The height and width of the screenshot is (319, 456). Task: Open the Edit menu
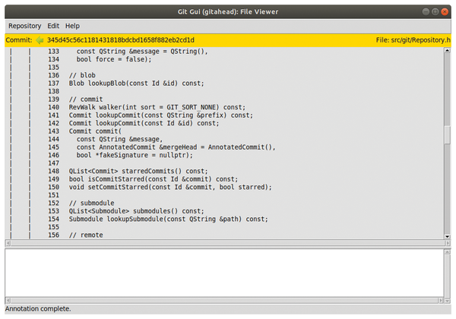[x=53, y=26]
